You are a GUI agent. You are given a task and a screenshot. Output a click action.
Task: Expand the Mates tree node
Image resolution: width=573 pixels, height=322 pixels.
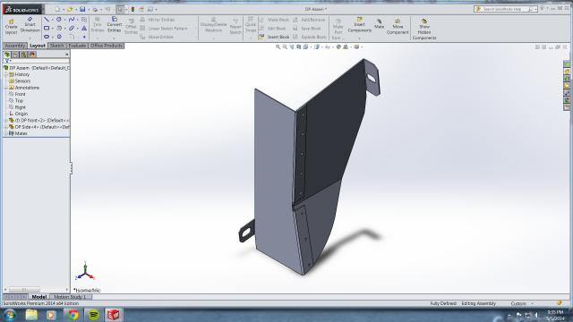pyautogui.click(x=6, y=133)
